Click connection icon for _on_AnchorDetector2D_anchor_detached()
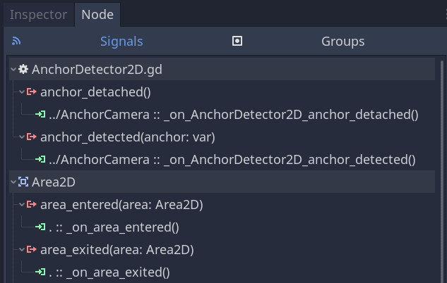This screenshot has height=283, width=447. [x=40, y=114]
